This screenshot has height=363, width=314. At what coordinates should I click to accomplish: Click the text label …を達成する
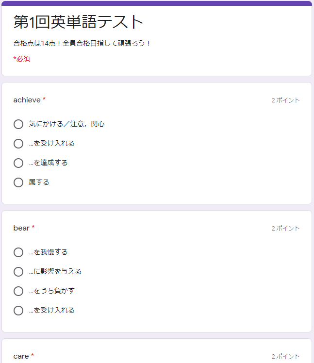(x=48, y=163)
